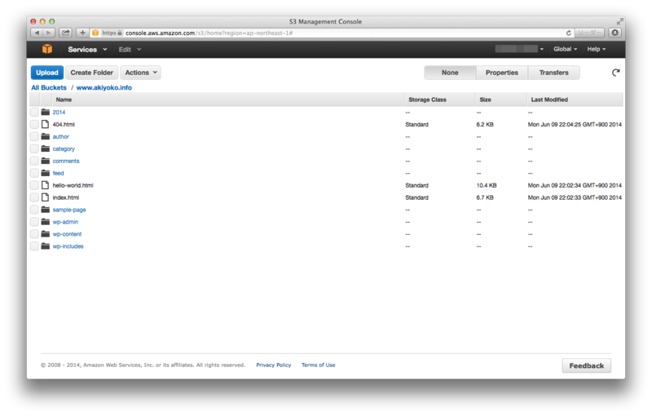Click the Create Folder button

coord(91,73)
